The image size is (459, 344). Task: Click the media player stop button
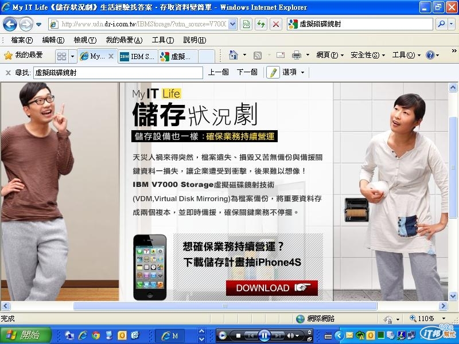point(238,336)
